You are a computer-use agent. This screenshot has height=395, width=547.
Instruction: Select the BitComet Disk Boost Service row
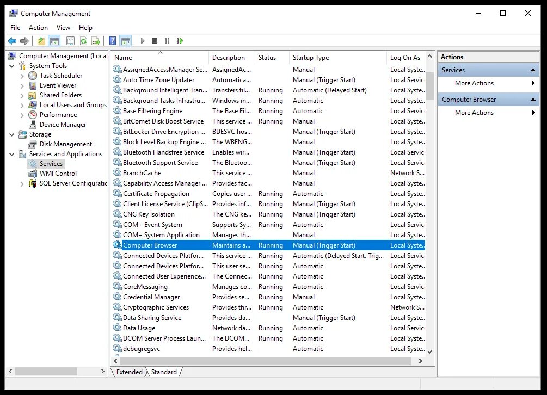pos(269,121)
